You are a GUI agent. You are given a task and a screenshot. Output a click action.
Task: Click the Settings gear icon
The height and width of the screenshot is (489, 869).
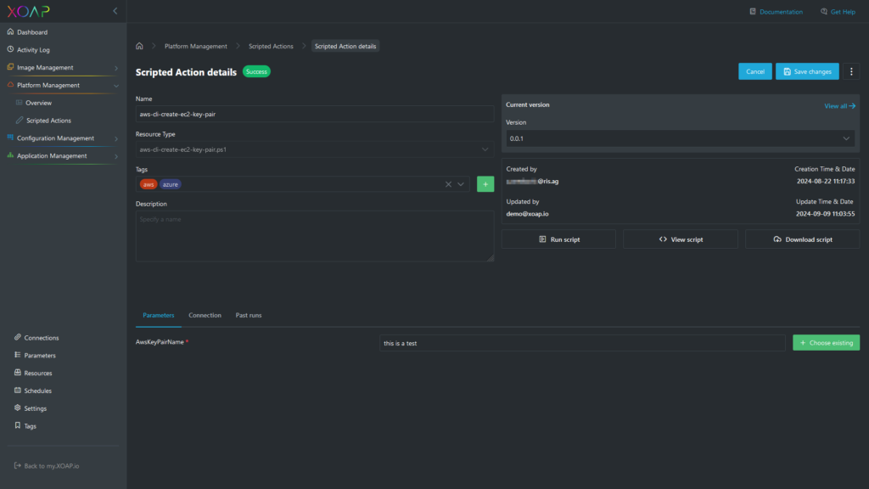pos(18,407)
